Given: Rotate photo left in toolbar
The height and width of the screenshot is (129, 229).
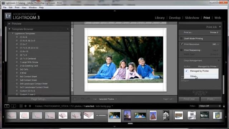Looking at the screenshot, I should click(82, 99).
